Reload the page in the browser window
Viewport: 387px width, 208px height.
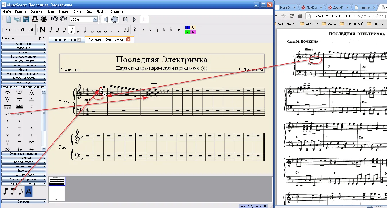pos(292,16)
